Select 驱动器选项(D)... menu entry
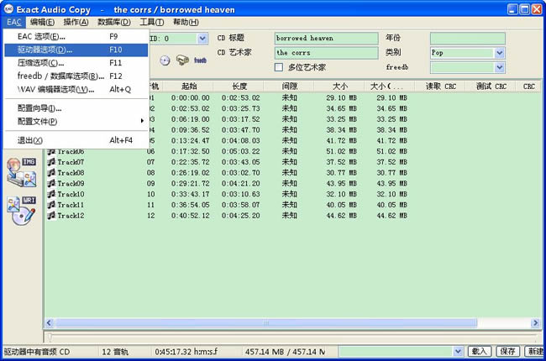 point(76,50)
